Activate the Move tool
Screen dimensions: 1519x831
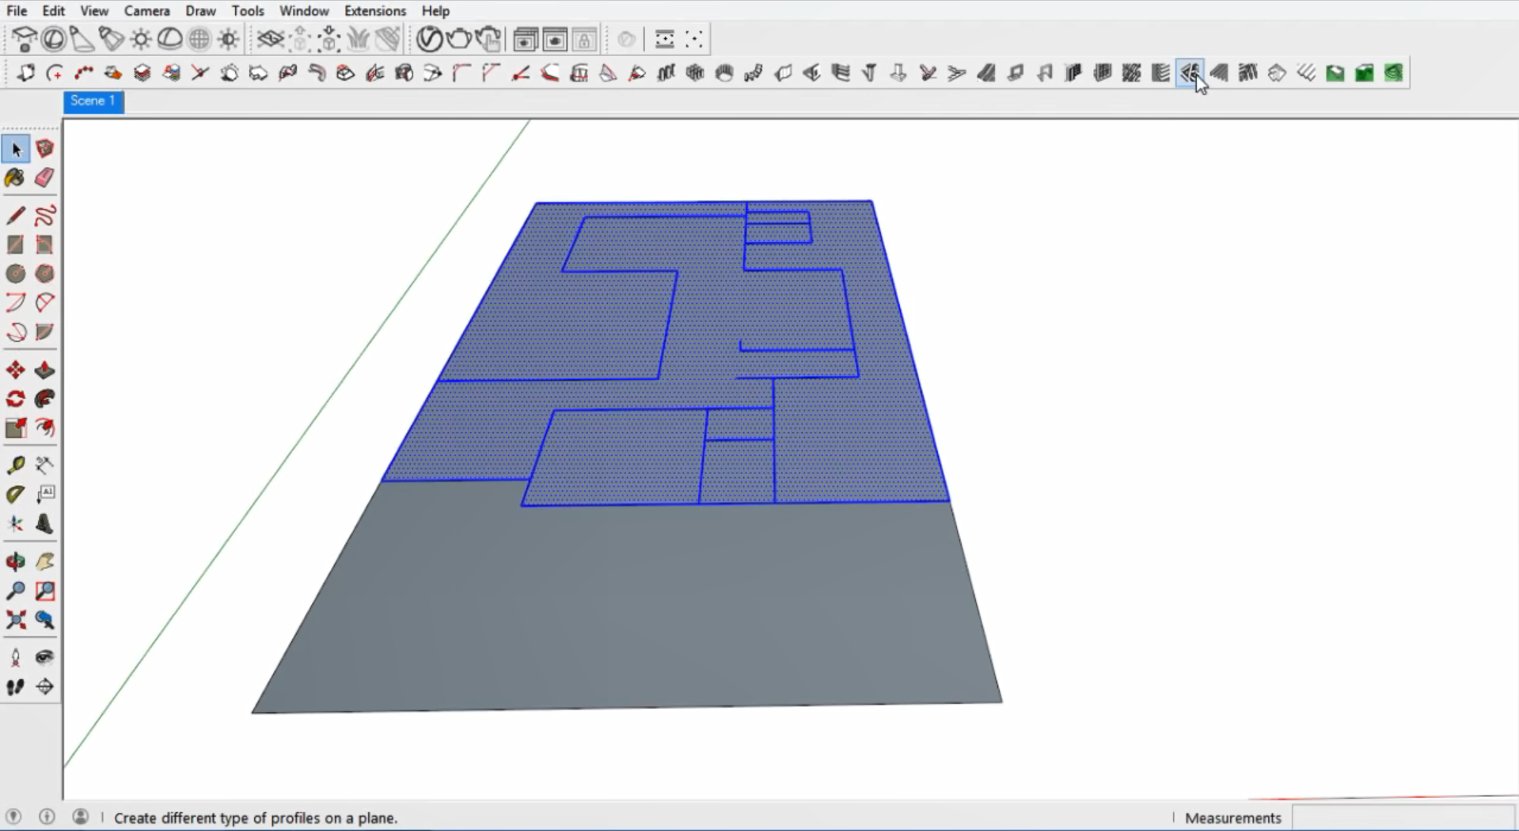16,370
